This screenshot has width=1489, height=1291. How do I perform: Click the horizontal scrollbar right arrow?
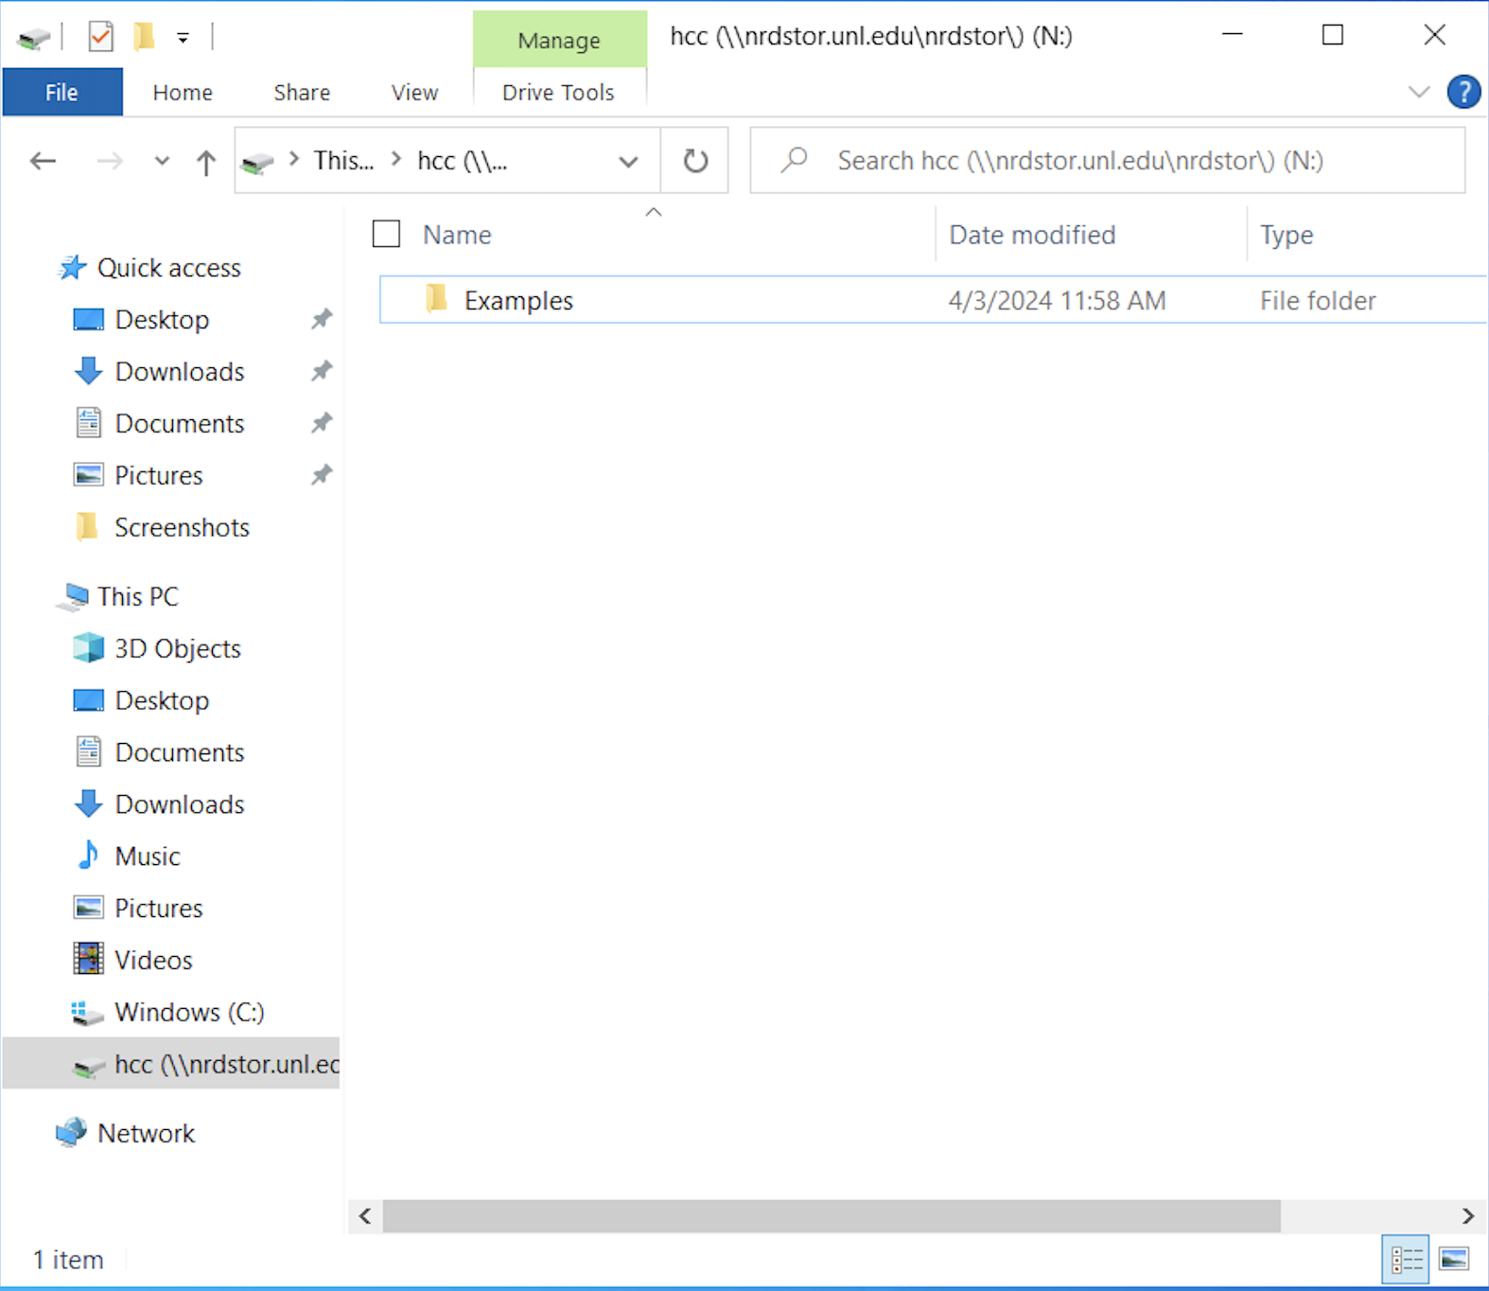tap(1467, 1216)
